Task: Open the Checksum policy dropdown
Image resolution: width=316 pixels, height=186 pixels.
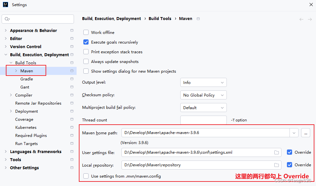Action: tap(203, 95)
